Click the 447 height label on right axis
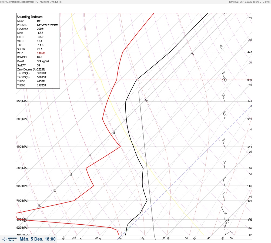 coord(250,52)
